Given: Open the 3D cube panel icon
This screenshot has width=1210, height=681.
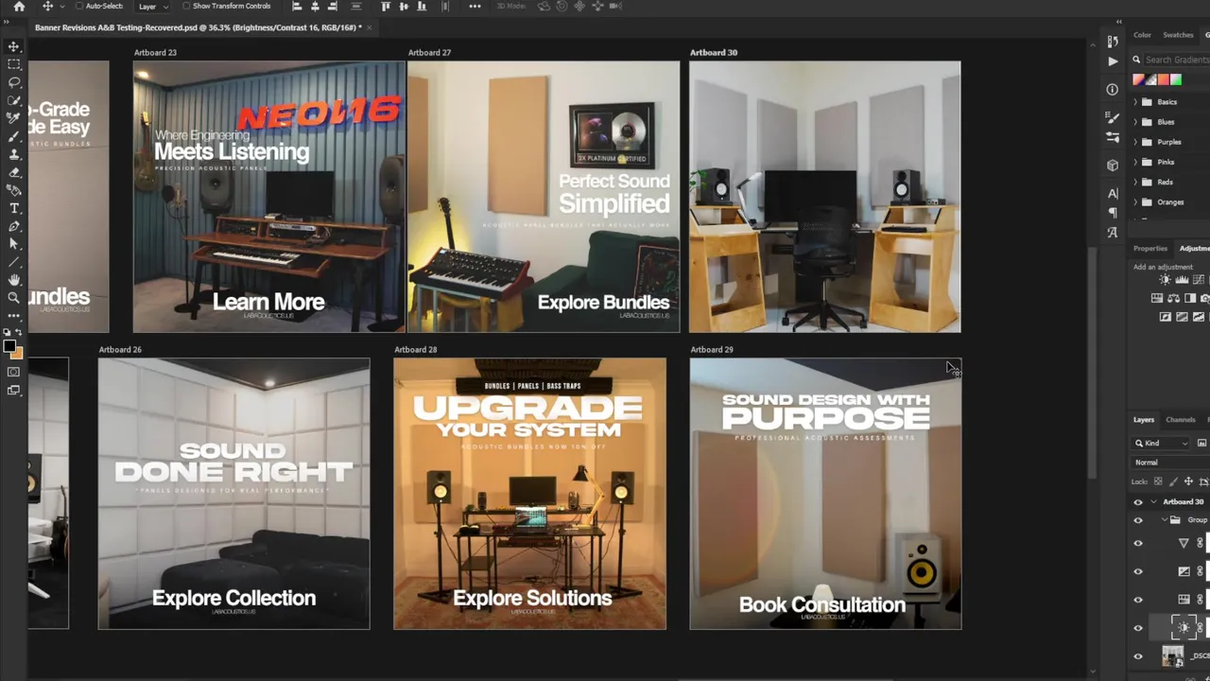Looking at the screenshot, I should (x=1113, y=166).
